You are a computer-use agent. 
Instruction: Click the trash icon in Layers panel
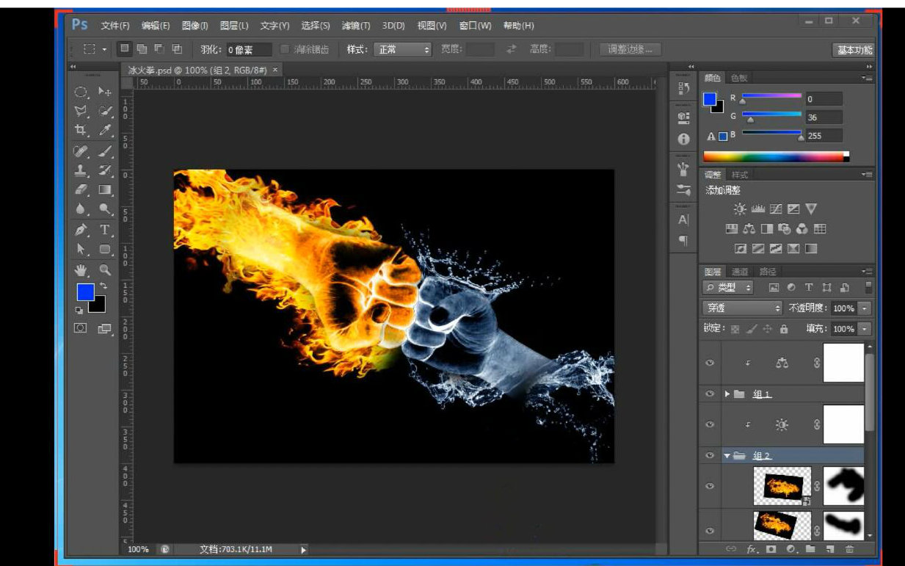[849, 548]
